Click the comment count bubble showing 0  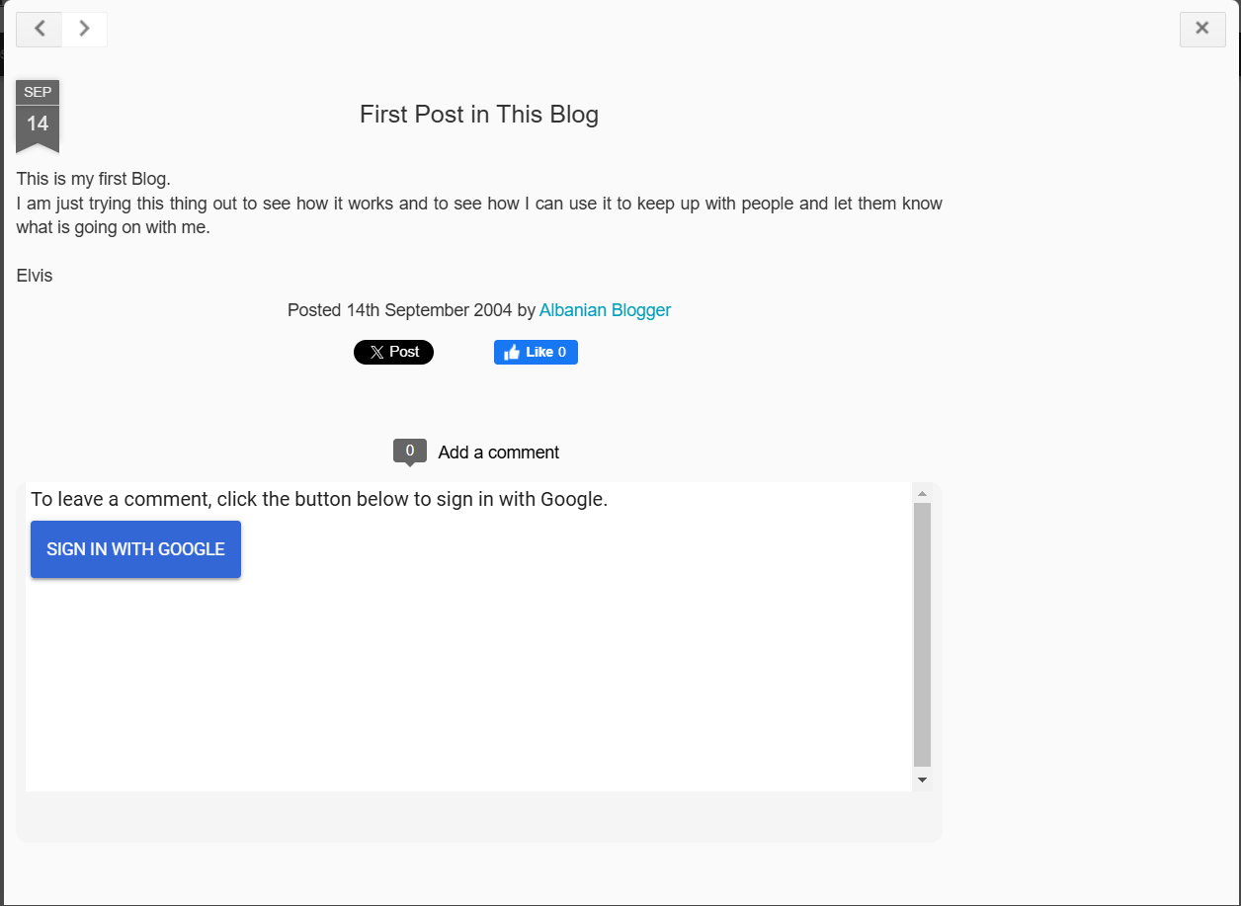tap(410, 452)
